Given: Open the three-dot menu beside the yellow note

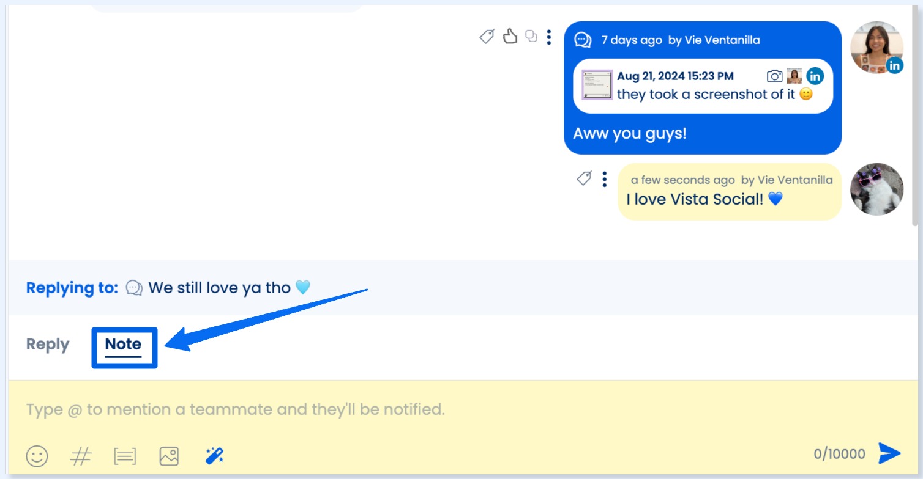Looking at the screenshot, I should pyautogui.click(x=604, y=178).
